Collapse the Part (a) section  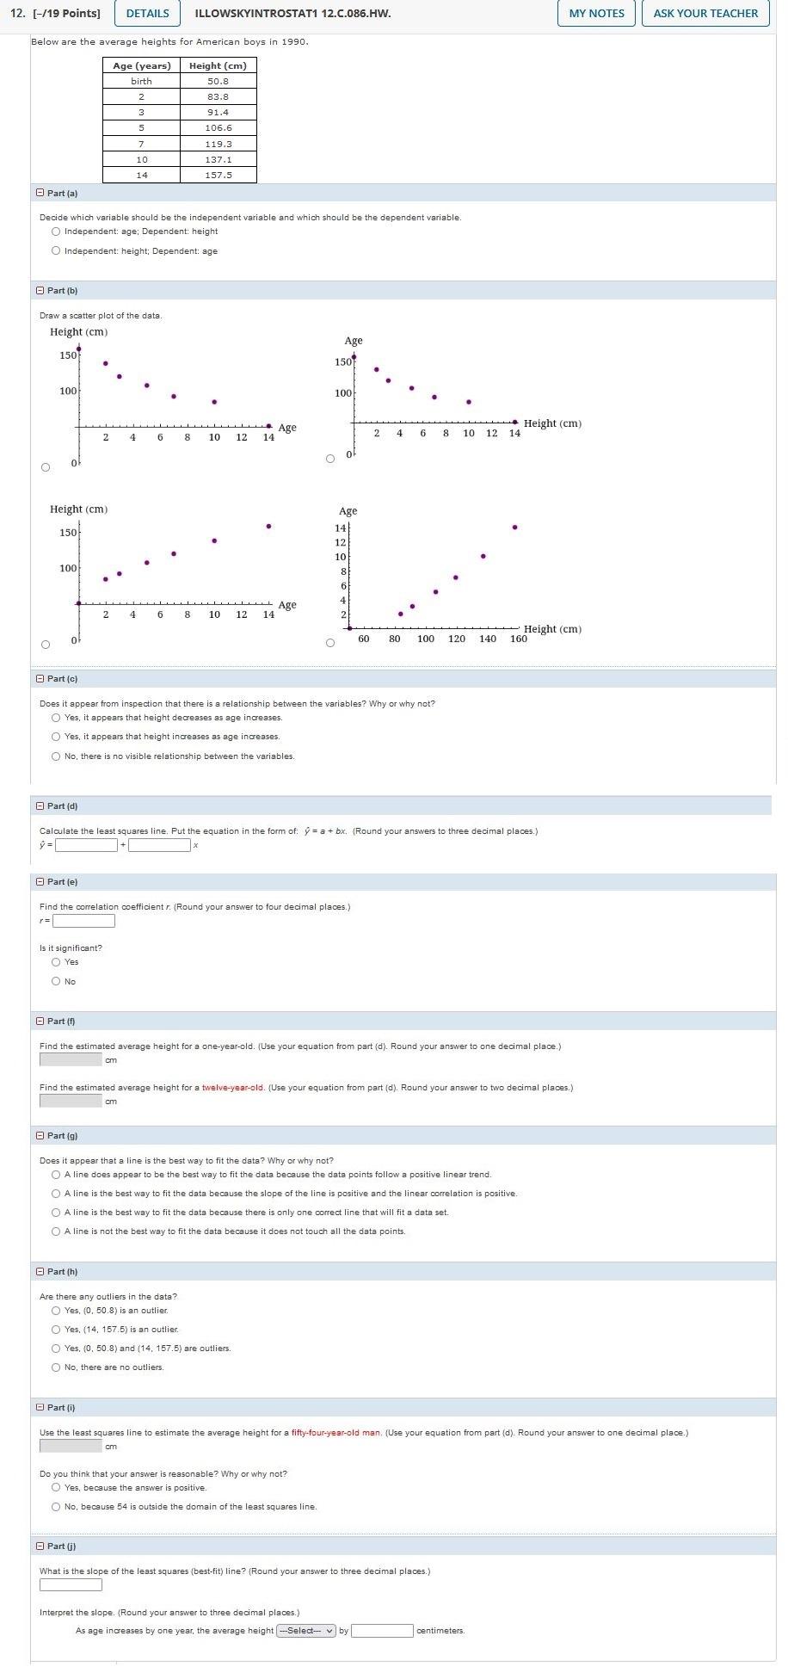coord(40,193)
